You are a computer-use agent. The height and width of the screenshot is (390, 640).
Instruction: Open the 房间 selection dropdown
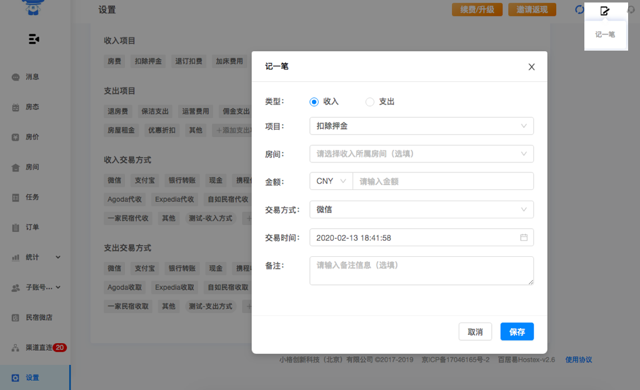(x=422, y=154)
